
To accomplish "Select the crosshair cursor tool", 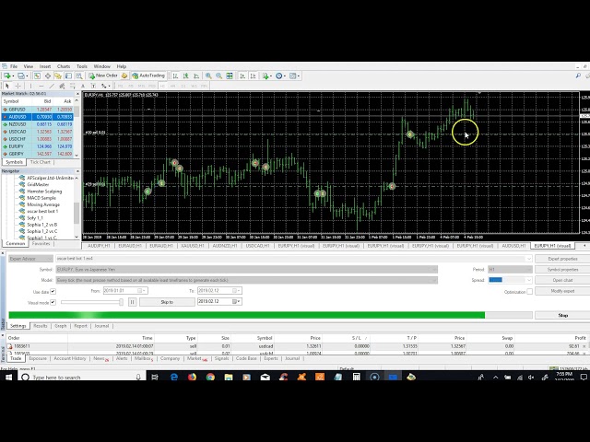I will pyautogui.click(x=17, y=86).
